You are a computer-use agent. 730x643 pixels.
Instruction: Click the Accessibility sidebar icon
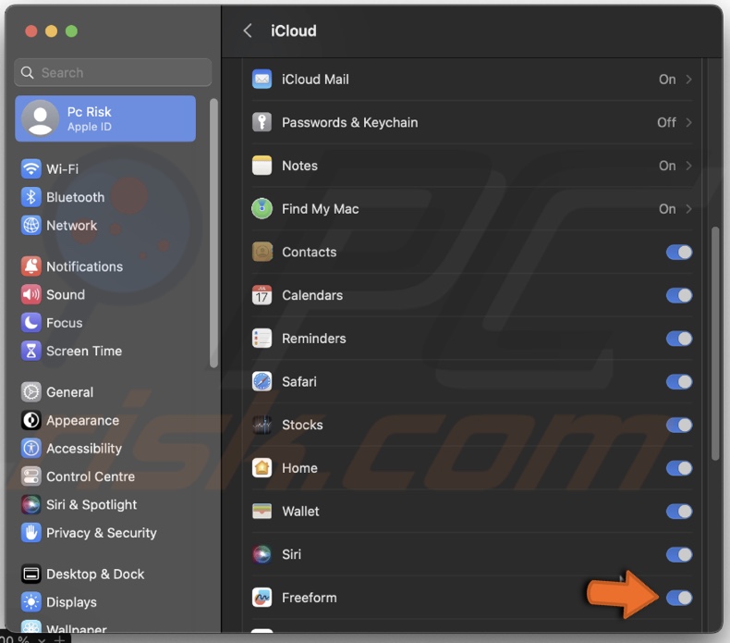tap(31, 448)
